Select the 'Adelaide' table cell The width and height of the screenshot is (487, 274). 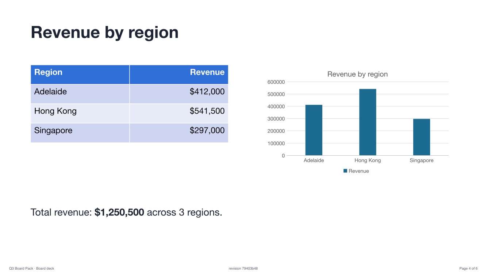click(x=80, y=94)
